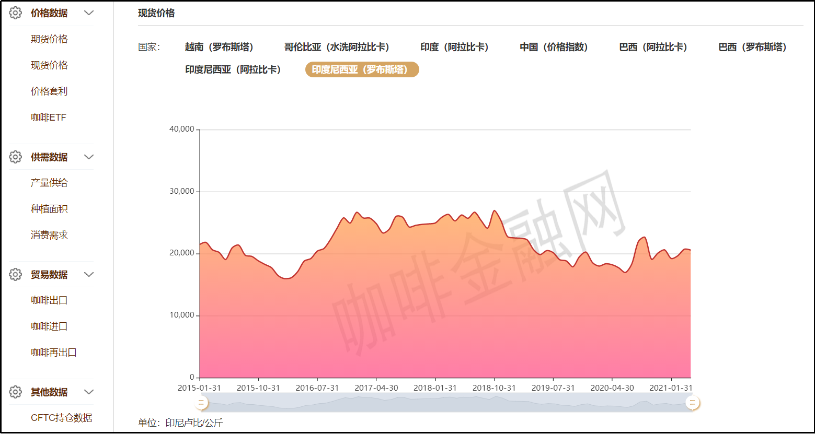Go to 价格套利 page
Screen dimensions: 815x434
coord(49,91)
